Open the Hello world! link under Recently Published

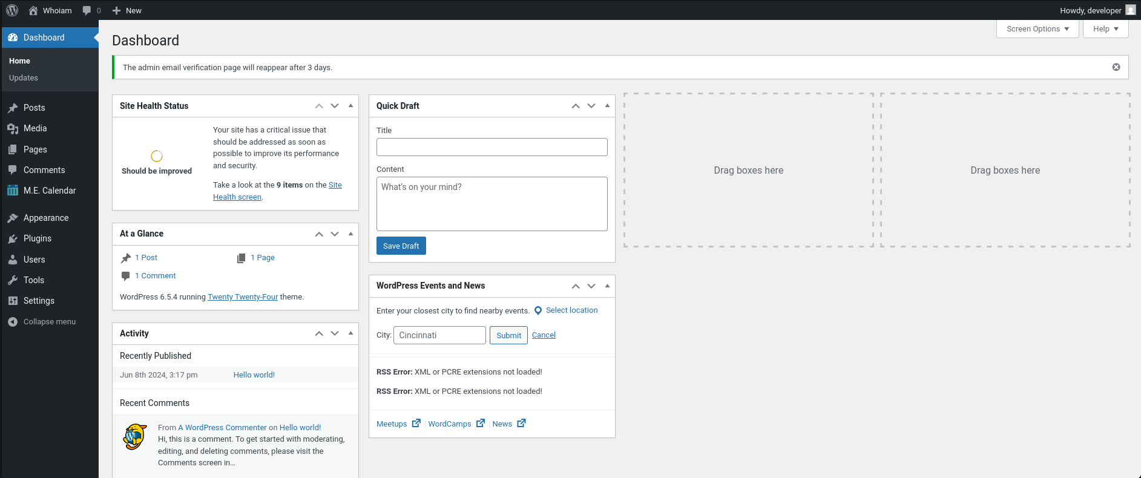tap(254, 375)
